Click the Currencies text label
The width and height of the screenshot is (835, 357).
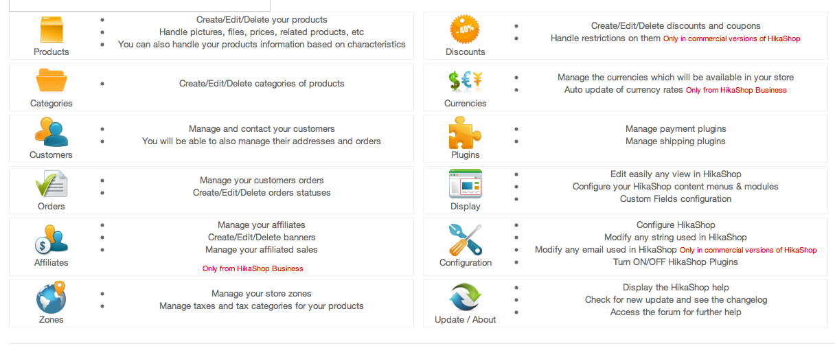466,104
